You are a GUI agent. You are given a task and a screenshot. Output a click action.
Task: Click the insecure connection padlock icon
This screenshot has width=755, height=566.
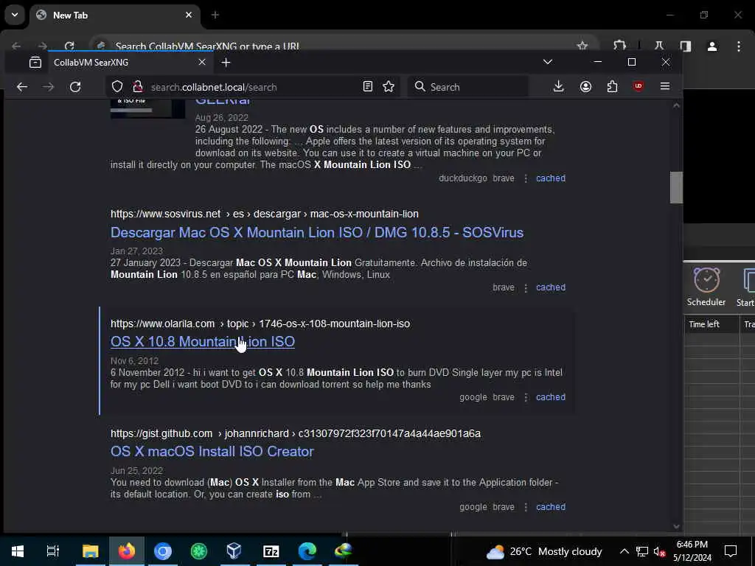pyautogui.click(x=138, y=87)
